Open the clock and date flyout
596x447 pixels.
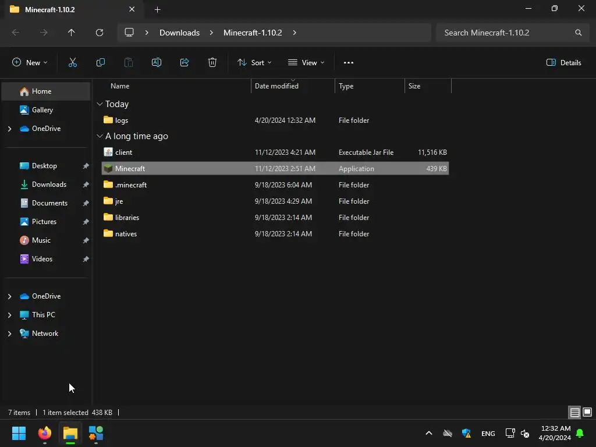tap(555, 433)
